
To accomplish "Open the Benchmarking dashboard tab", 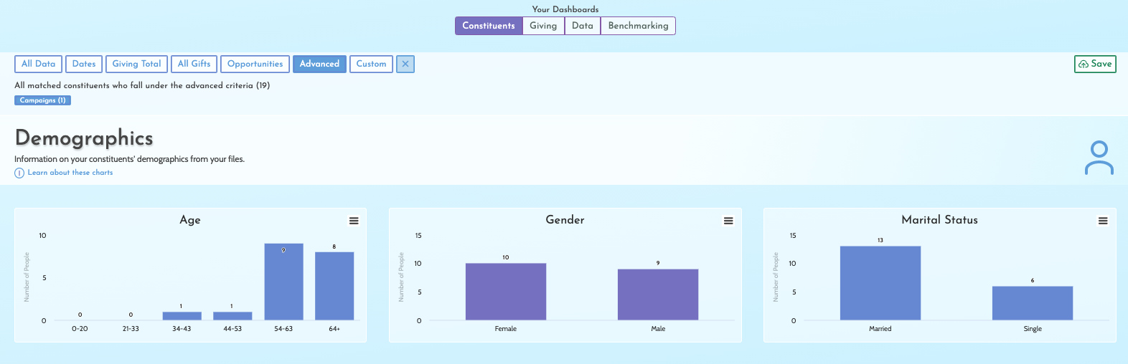I will 638,26.
